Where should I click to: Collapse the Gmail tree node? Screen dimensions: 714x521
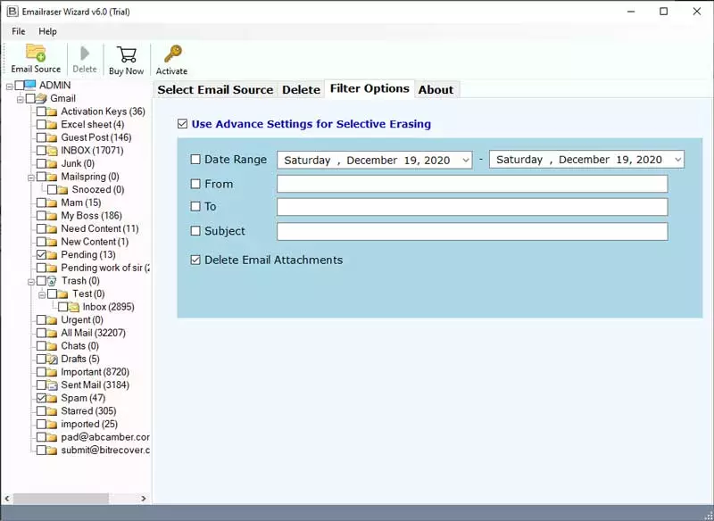(21, 99)
